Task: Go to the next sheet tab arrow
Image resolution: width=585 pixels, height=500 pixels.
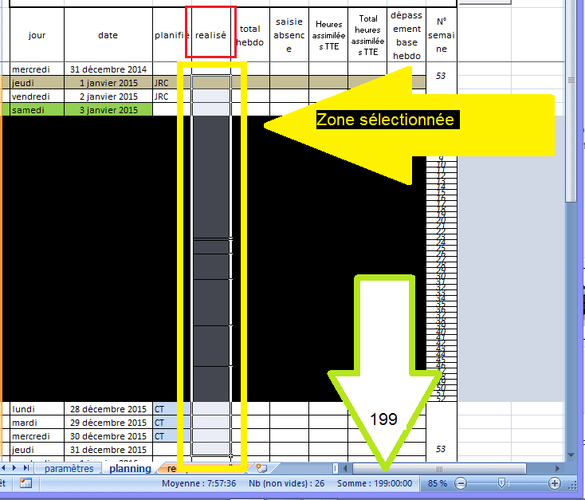Action: pyautogui.click(x=14, y=468)
